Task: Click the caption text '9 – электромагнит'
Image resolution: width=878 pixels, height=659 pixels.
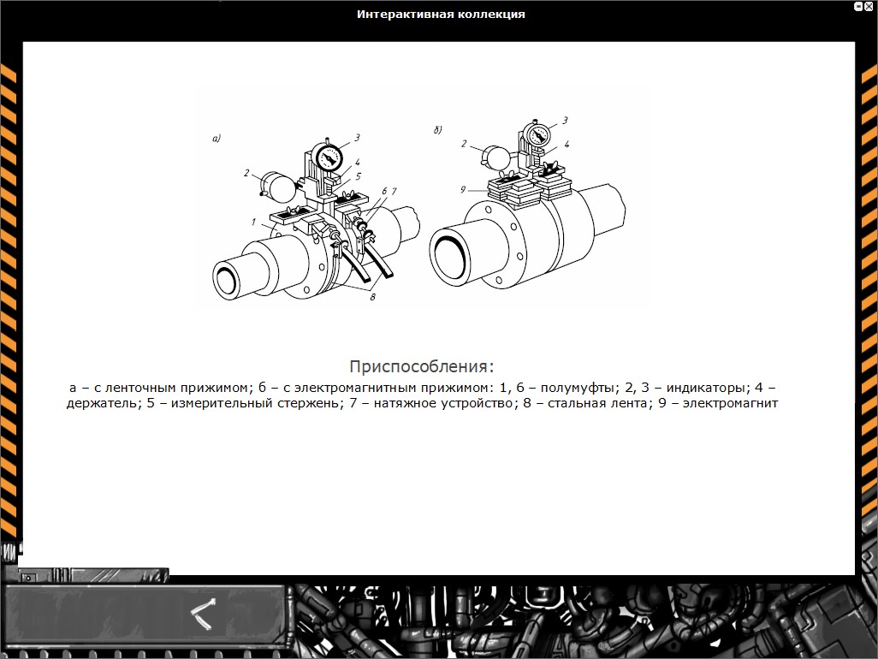Action: 717,403
